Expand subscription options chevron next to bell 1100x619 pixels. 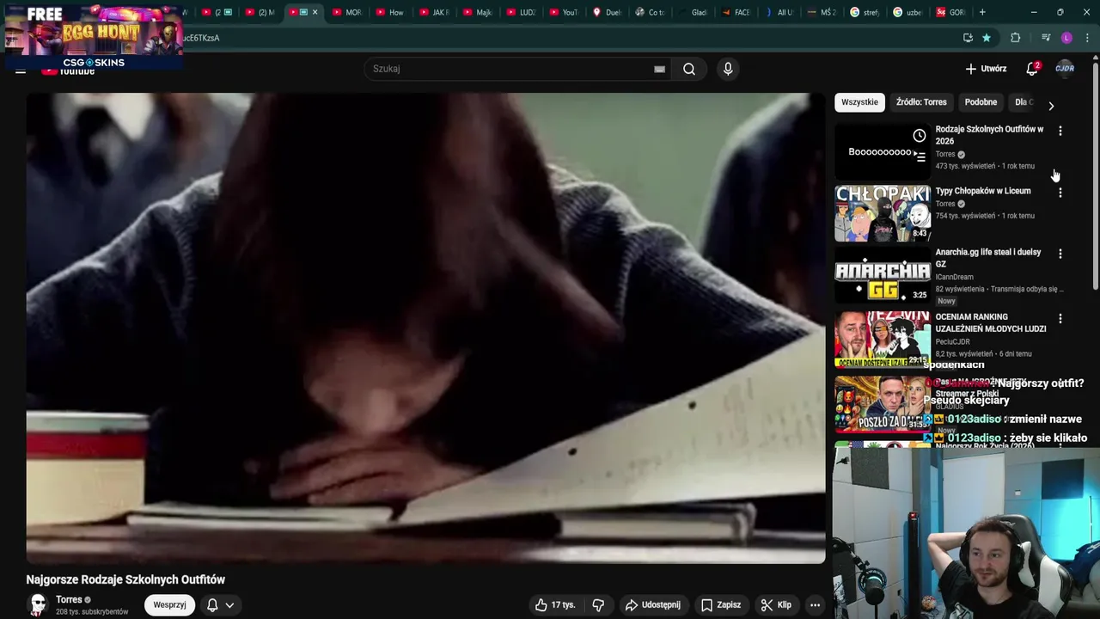click(x=229, y=605)
